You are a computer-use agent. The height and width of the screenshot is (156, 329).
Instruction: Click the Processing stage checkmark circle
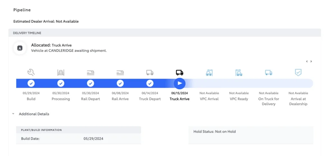click(61, 83)
